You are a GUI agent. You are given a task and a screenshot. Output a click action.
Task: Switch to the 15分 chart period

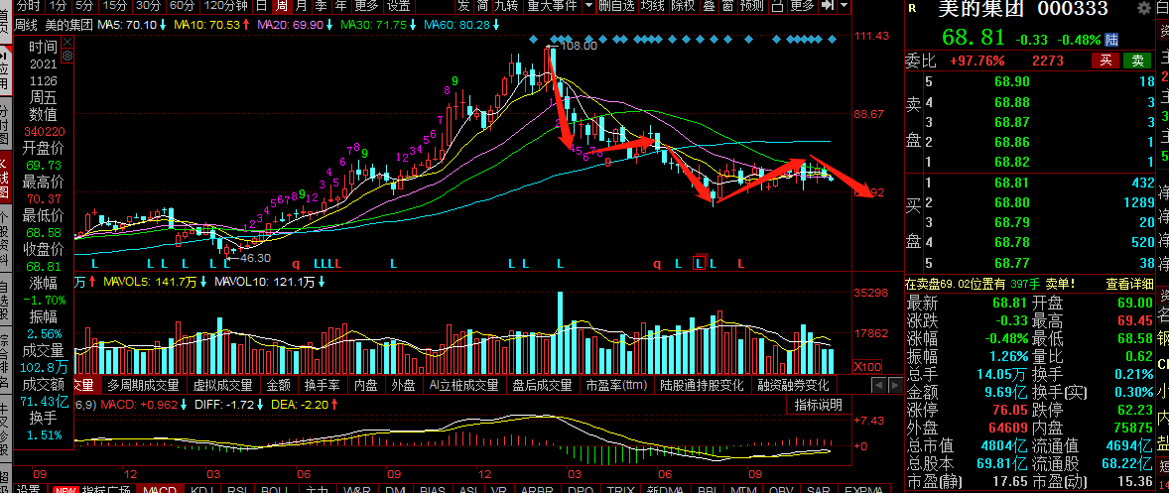115,6
